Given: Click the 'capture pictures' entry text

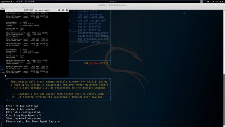Looking at the screenshot, I should click(90, 14).
